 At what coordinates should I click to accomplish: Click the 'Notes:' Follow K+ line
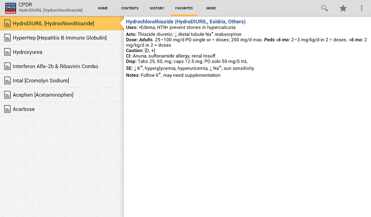(173, 75)
